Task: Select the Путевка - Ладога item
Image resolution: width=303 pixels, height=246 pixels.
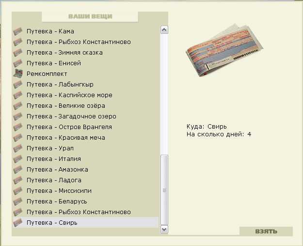Action: click(x=86, y=180)
